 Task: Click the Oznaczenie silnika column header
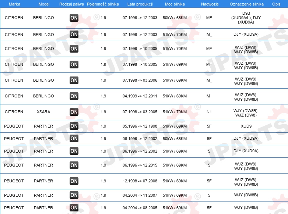pyautogui.click(x=246, y=4)
